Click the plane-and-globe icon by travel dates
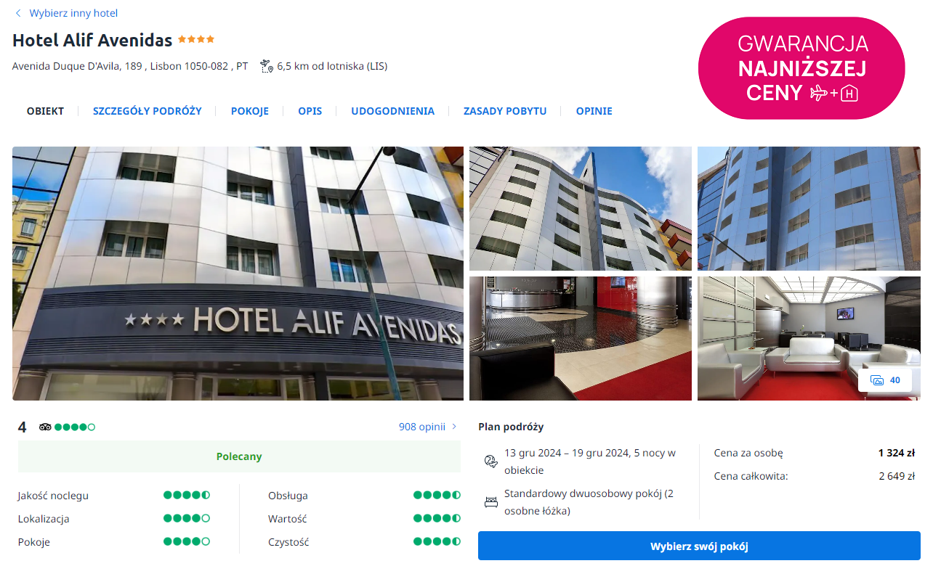Image resolution: width=933 pixels, height=566 pixels. click(490, 461)
